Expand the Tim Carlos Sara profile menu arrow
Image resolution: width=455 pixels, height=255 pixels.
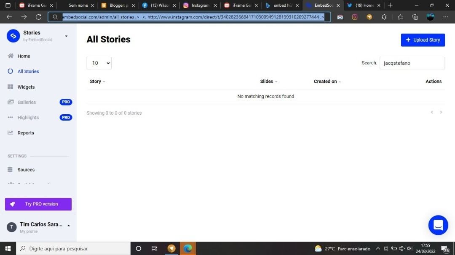click(x=69, y=226)
